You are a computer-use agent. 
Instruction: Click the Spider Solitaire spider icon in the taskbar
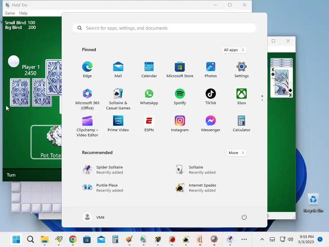230,239
